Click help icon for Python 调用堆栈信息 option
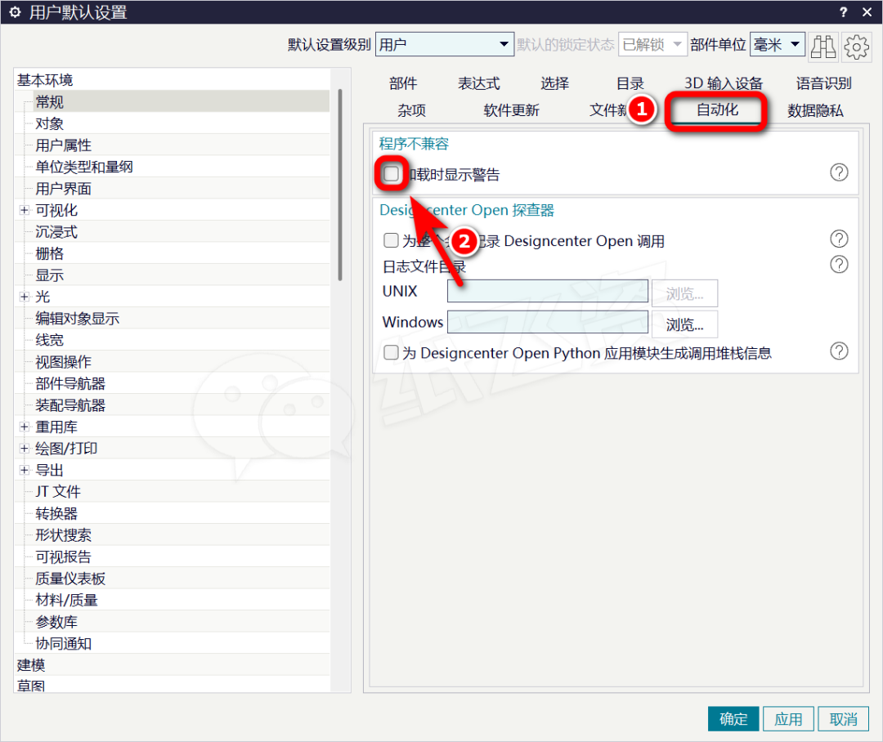The width and height of the screenshot is (883, 742). click(839, 351)
